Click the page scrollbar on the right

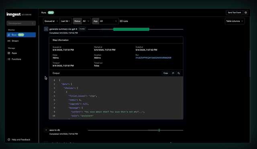point(250,63)
